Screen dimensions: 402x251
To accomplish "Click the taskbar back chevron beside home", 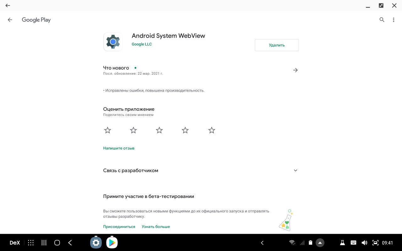I will [70, 243].
